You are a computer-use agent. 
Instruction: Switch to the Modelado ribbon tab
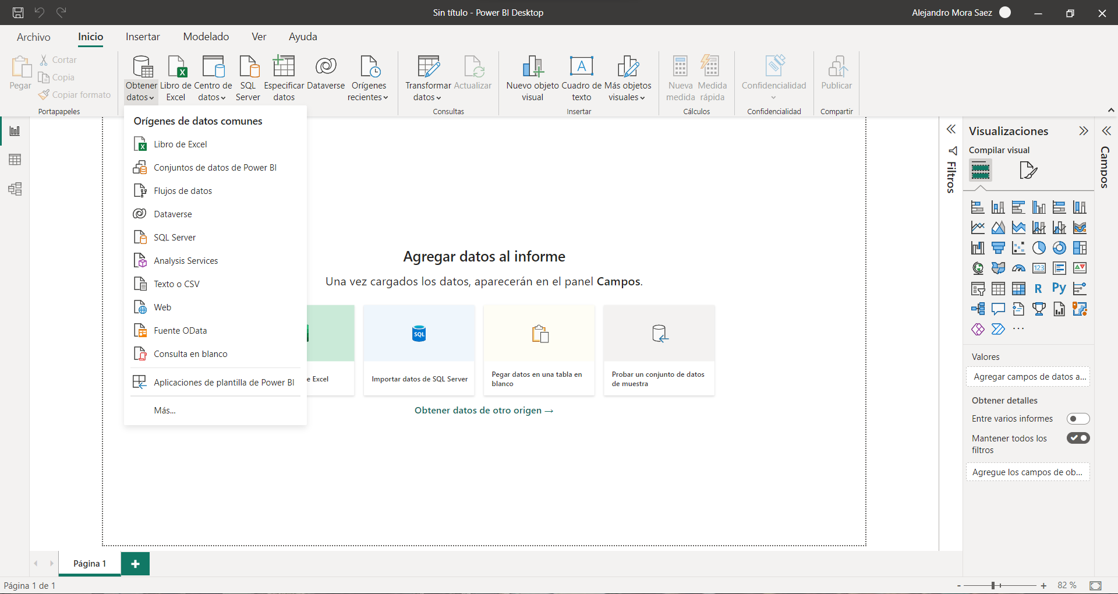click(206, 37)
